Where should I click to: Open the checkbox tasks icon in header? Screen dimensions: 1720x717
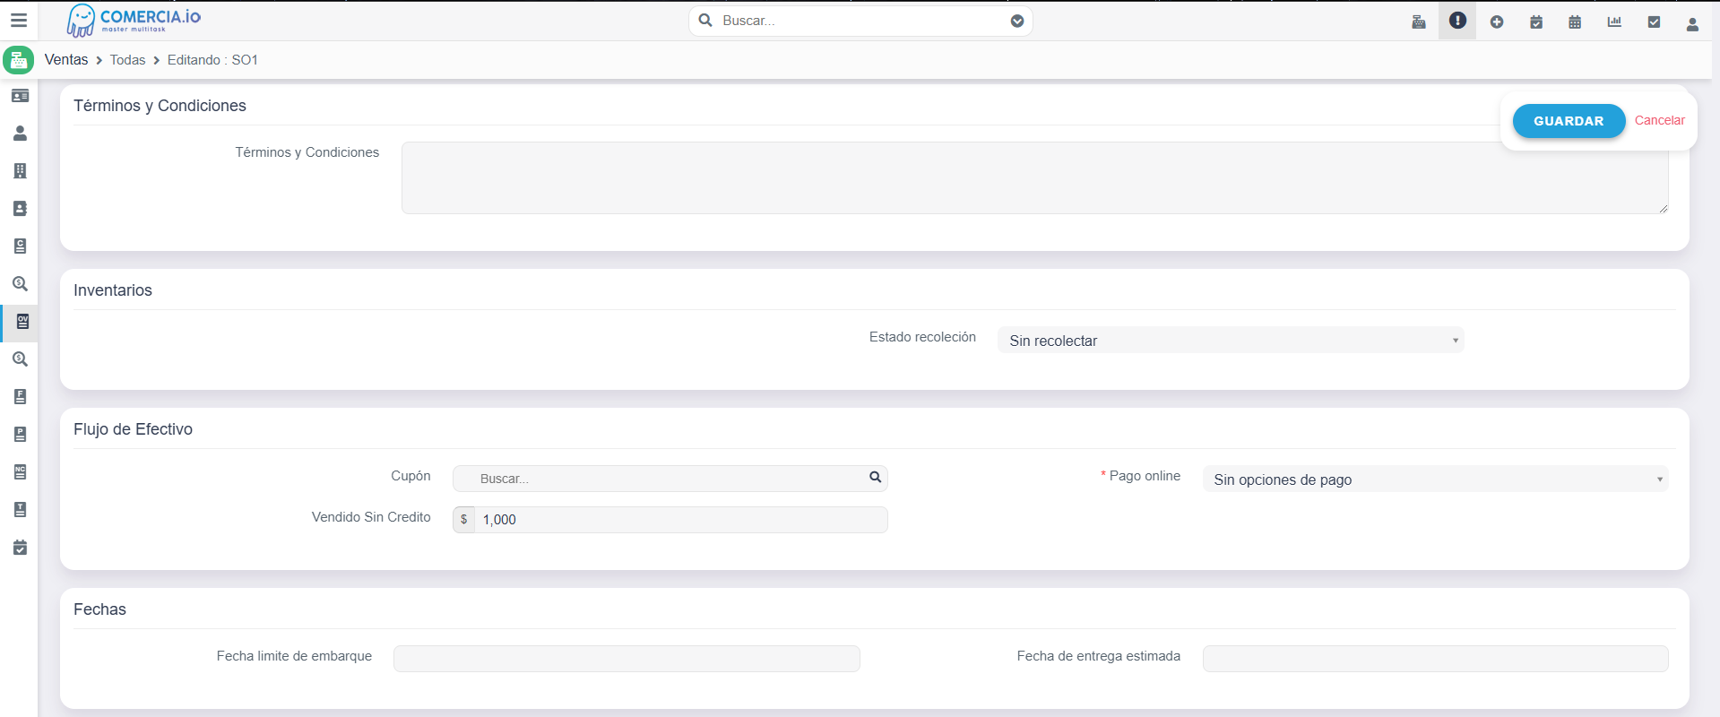1654,22
